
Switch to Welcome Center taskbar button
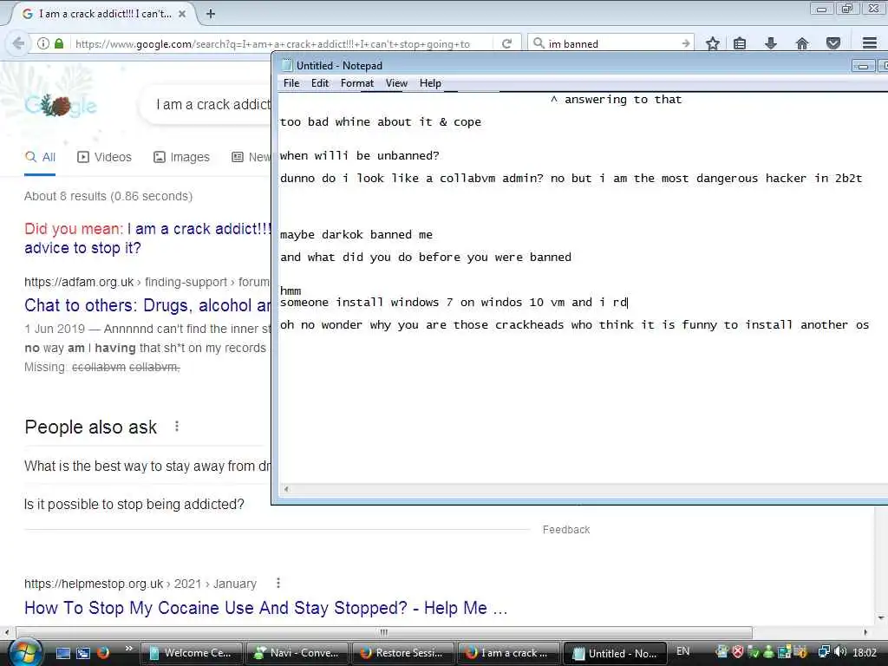coord(191,653)
